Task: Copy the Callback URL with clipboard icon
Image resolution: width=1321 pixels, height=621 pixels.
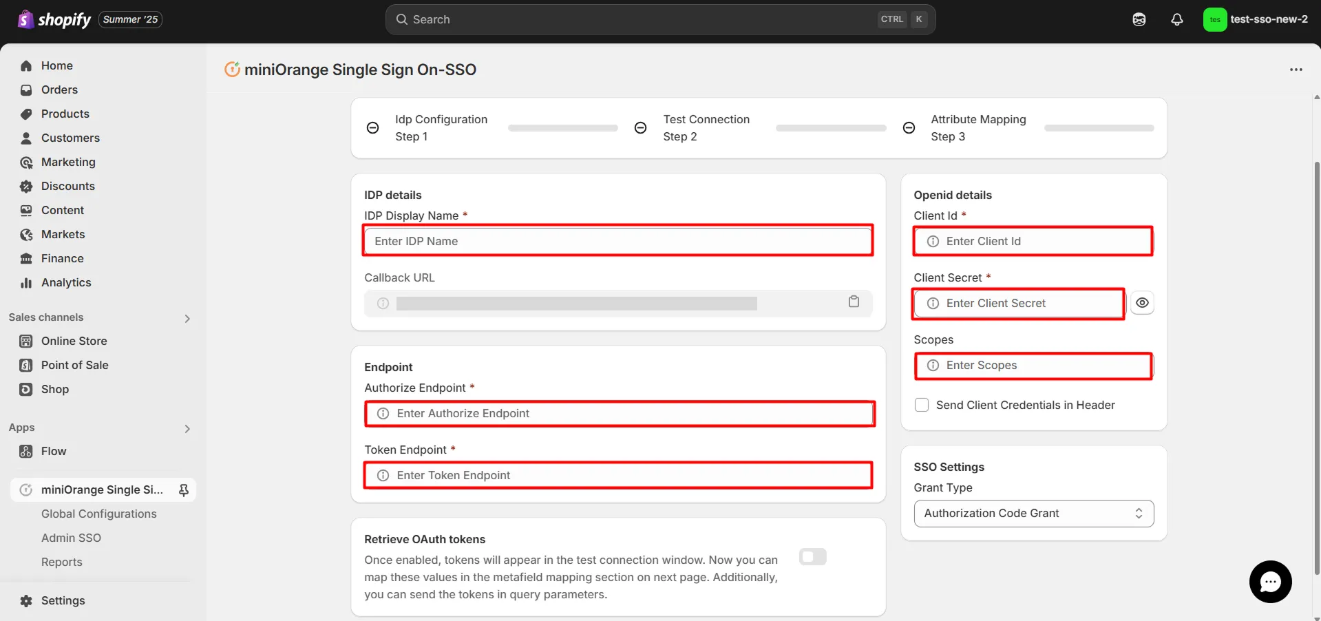Action: tap(854, 302)
